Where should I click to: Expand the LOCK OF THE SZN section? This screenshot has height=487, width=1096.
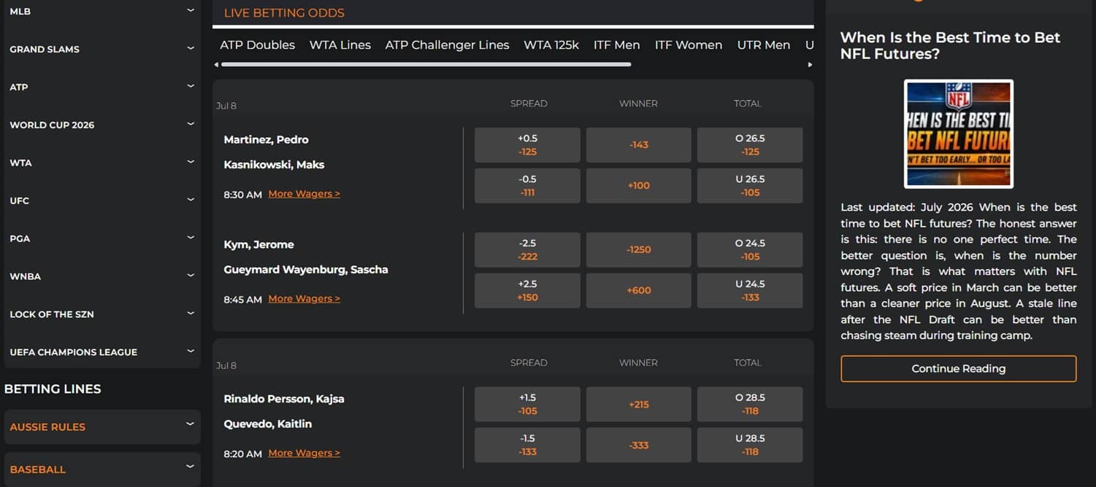click(x=102, y=314)
